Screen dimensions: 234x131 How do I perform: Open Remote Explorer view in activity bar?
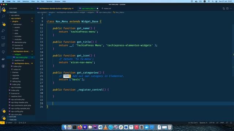3,37
